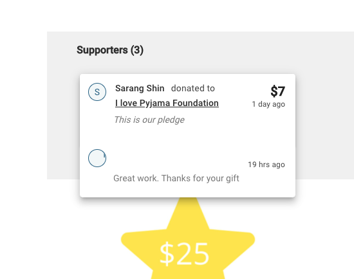354x279 pixels.
Task: Click the blank reply avatar circle
Action: tap(97, 158)
